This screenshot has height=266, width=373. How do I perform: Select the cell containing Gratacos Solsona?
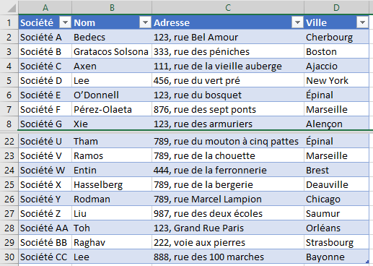click(112, 51)
